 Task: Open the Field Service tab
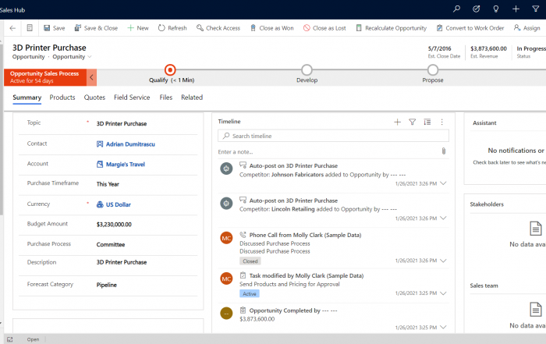pyautogui.click(x=132, y=98)
